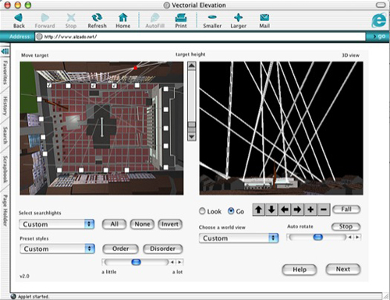Select the Go radio button

231,211
